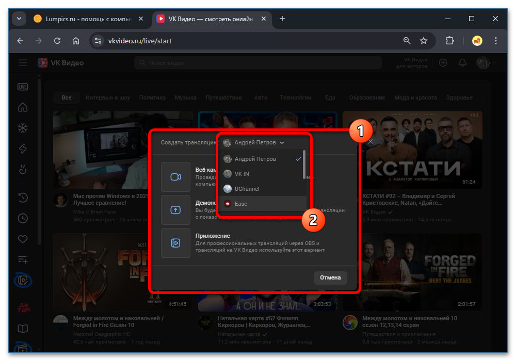Image resolution: width=516 pixels, height=361 pixels.
Task: Click the address bar URL vkvideo.ru/live/start
Action: (140, 41)
